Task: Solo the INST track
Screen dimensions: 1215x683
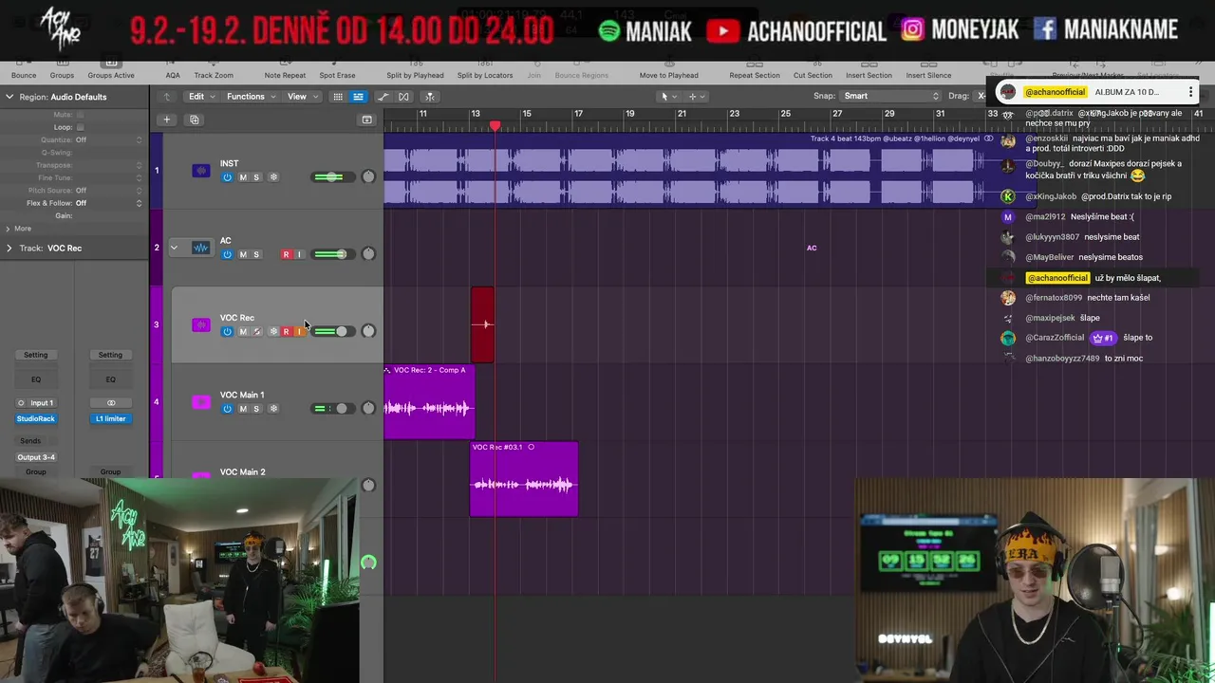Action: coord(256,177)
